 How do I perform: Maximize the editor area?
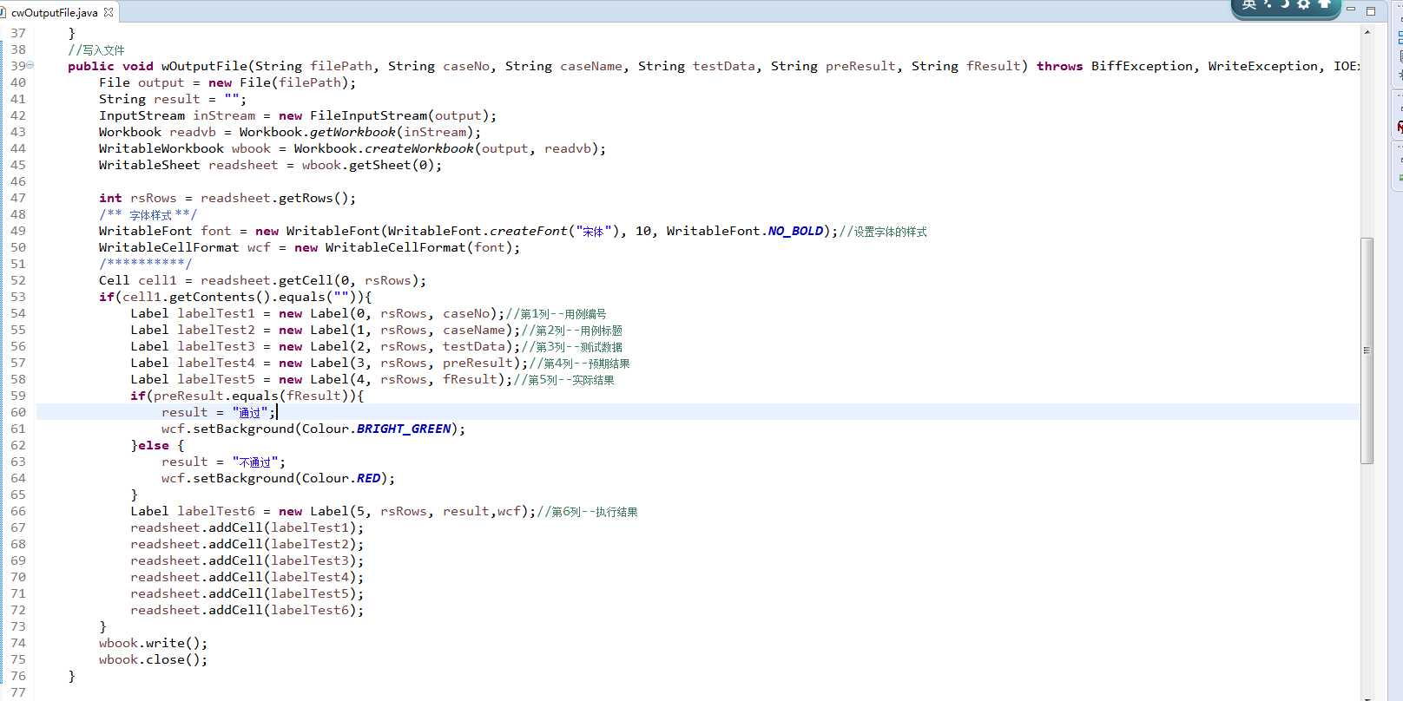(1371, 11)
